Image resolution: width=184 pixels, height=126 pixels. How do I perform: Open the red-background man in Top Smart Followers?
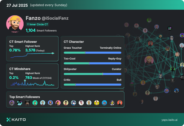tap(120, 103)
